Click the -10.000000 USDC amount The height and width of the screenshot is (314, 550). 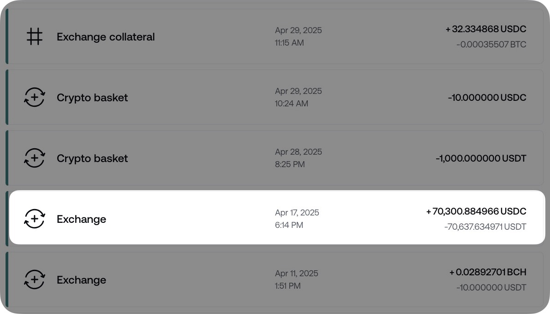click(487, 98)
